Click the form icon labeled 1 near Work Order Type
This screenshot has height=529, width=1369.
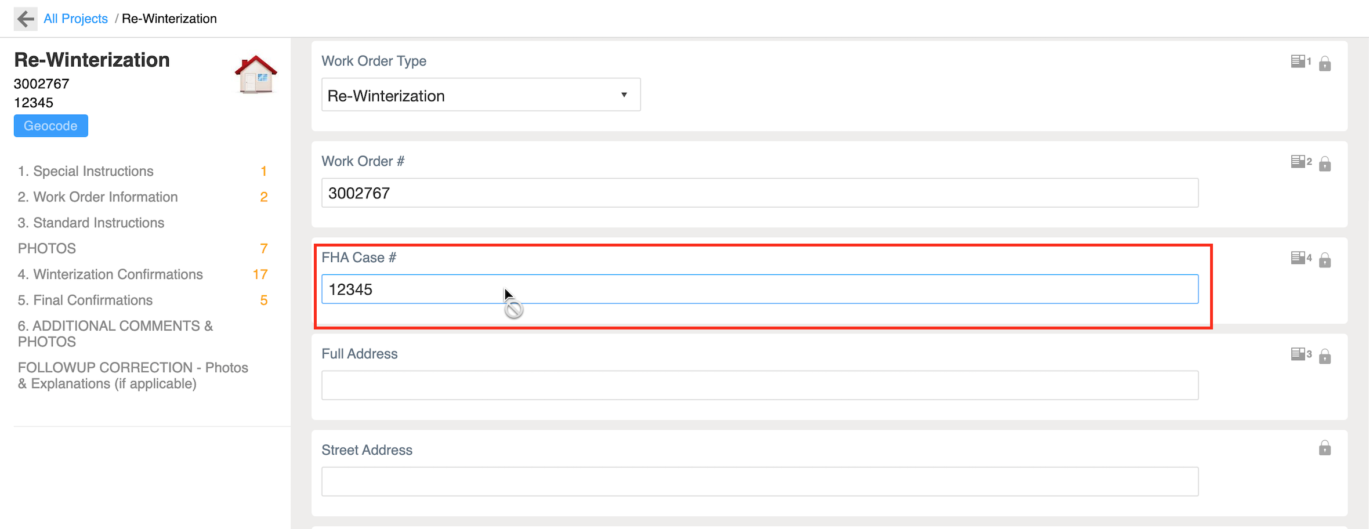coord(1298,61)
